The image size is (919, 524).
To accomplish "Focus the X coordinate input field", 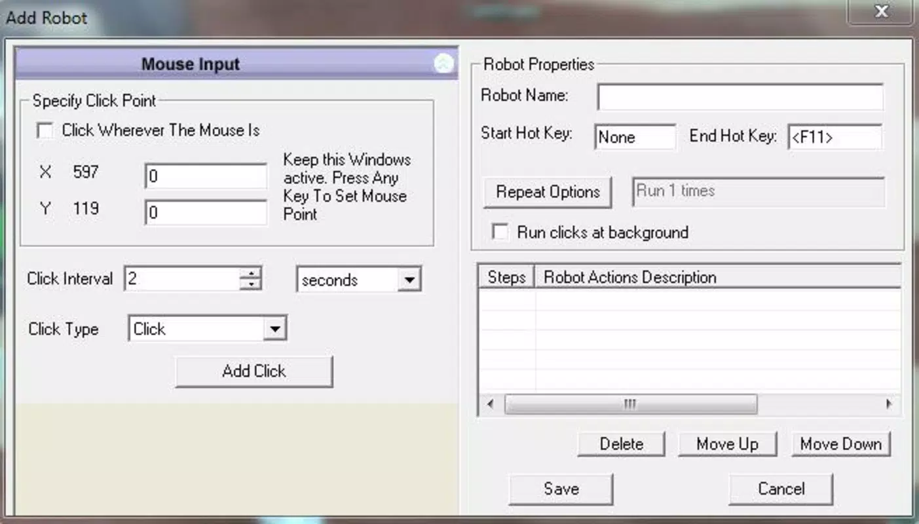I will point(206,176).
